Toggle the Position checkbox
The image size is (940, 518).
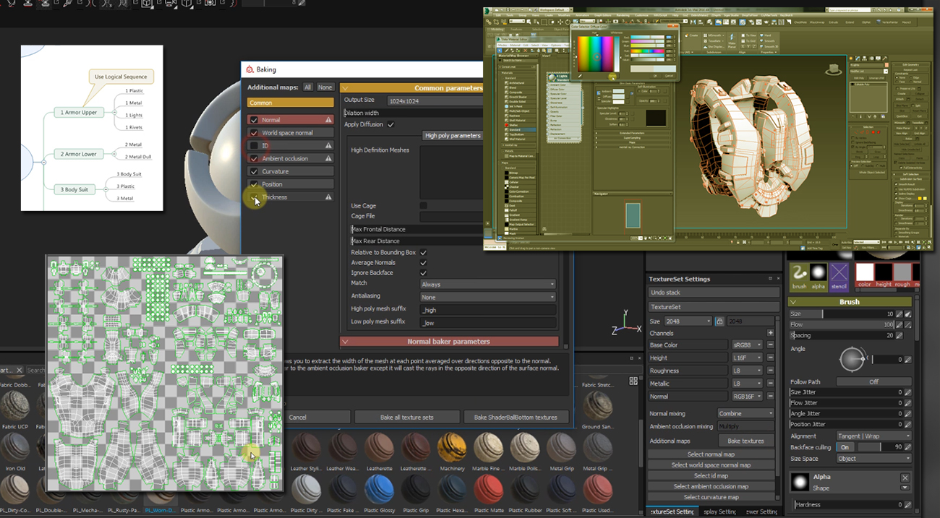[x=254, y=184]
